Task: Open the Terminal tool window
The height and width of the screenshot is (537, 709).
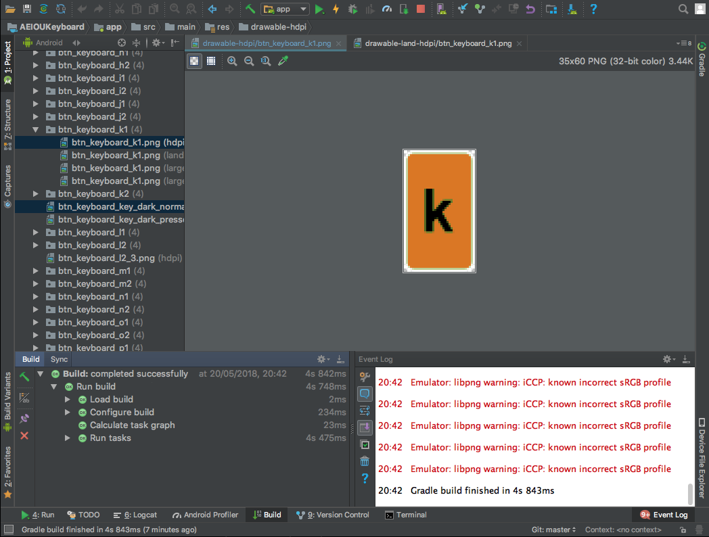Action: [405, 515]
